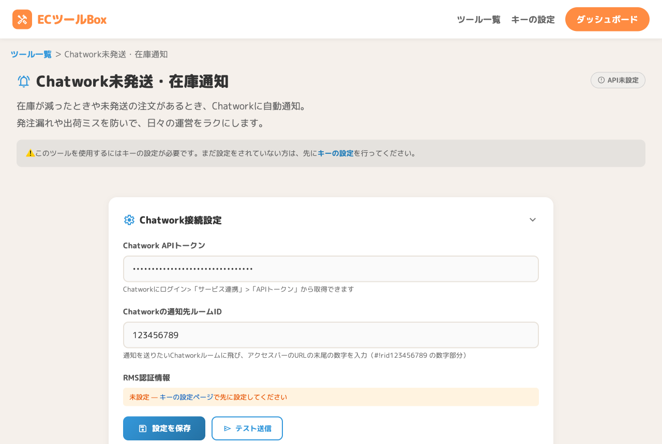Click the RMS認証情報 label
Screen dimensions: 662x444
click(146, 377)
